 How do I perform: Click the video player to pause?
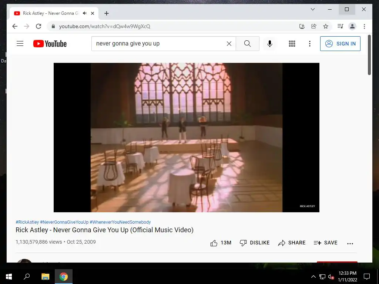point(187,138)
